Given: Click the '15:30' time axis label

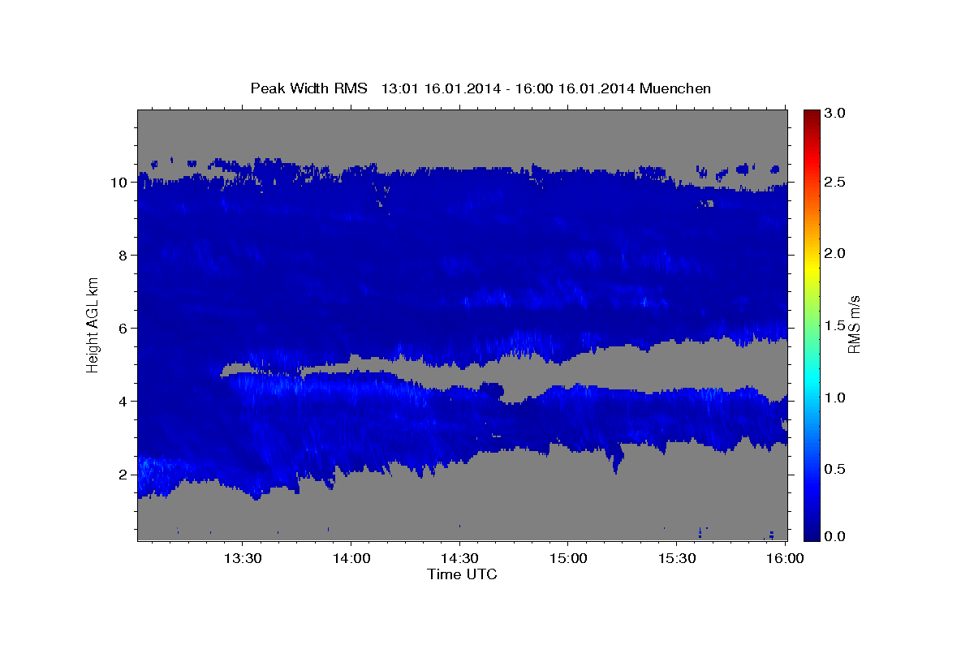Looking at the screenshot, I should 676,559.
